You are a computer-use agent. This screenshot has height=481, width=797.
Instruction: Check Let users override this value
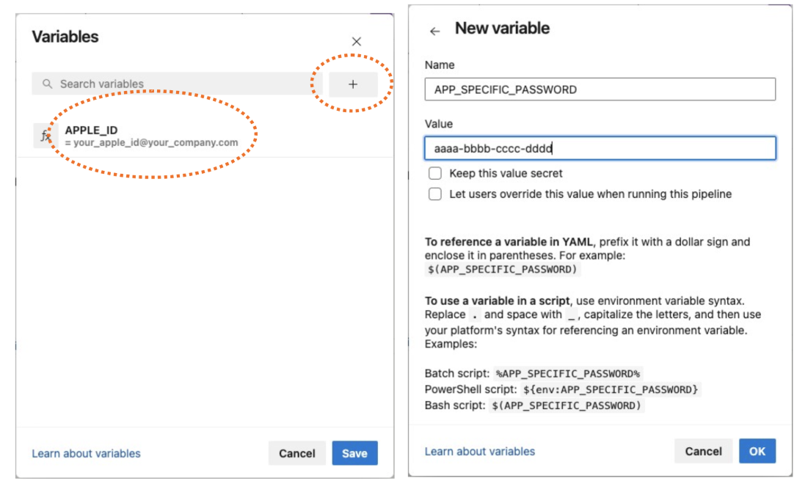pyautogui.click(x=435, y=194)
